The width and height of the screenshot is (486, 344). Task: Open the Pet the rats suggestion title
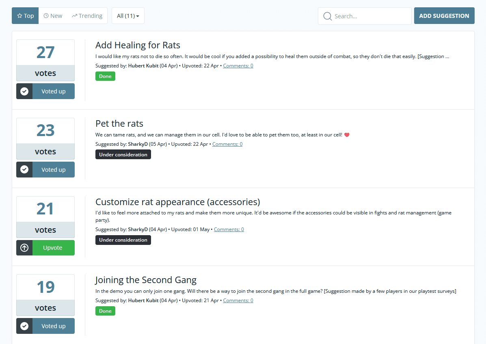(x=119, y=123)
